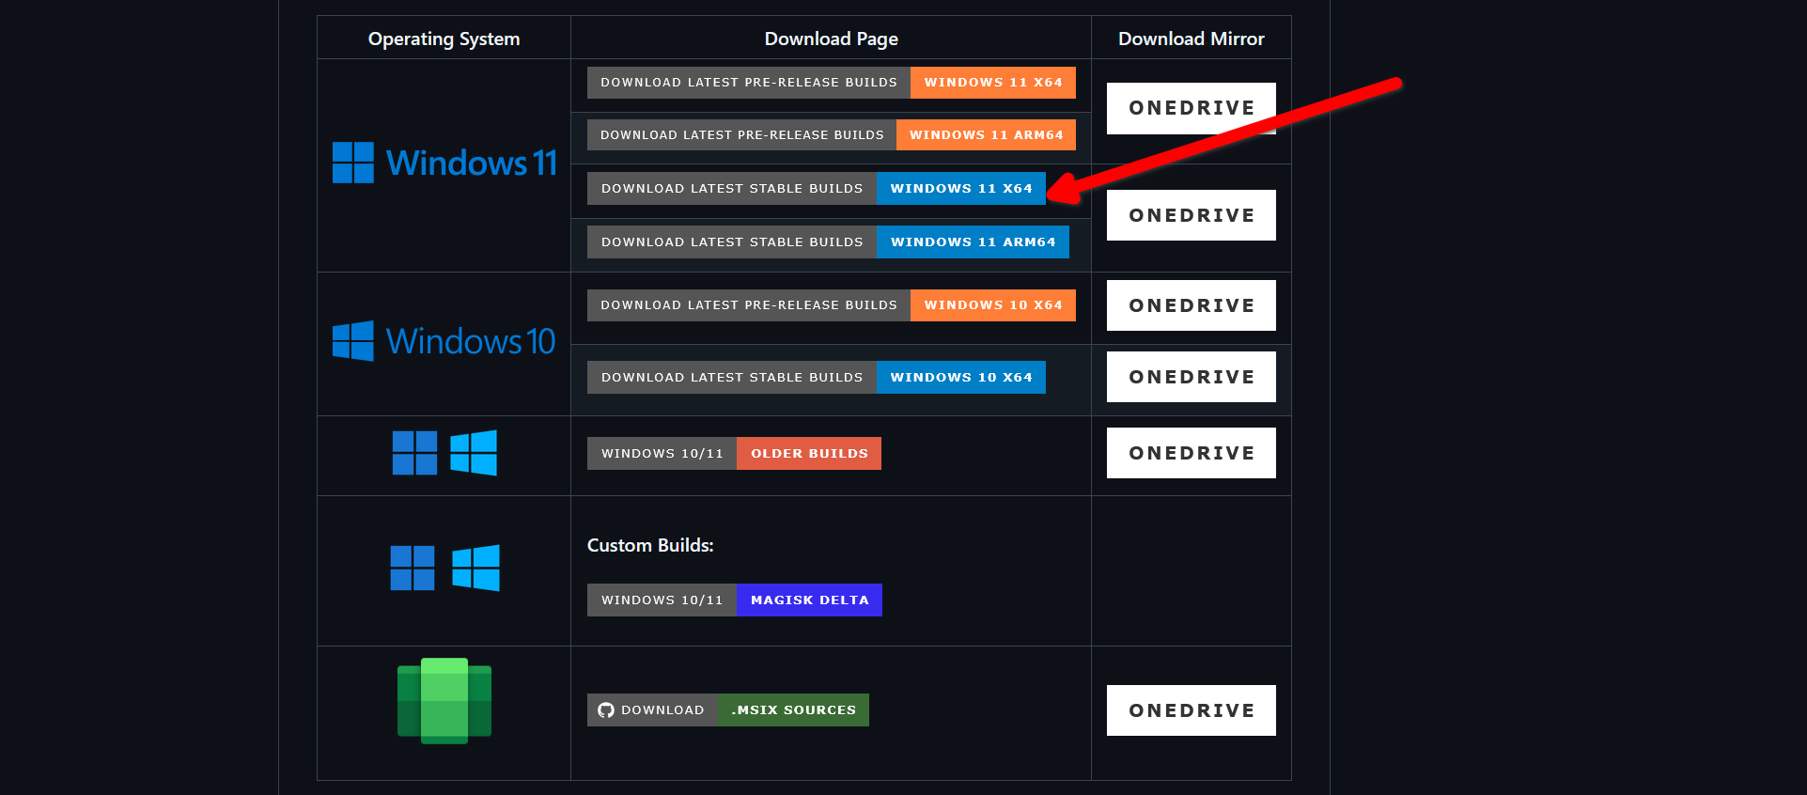This screenshot has height=795, width=1807.
Task: Click the Download Page column header
Action: [832, 39]
